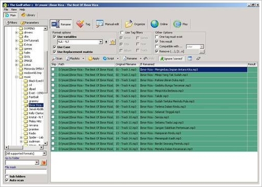Expand the Spider - Lab folder
The height and width of the screenshot is (187, 262).
[21, 138]
